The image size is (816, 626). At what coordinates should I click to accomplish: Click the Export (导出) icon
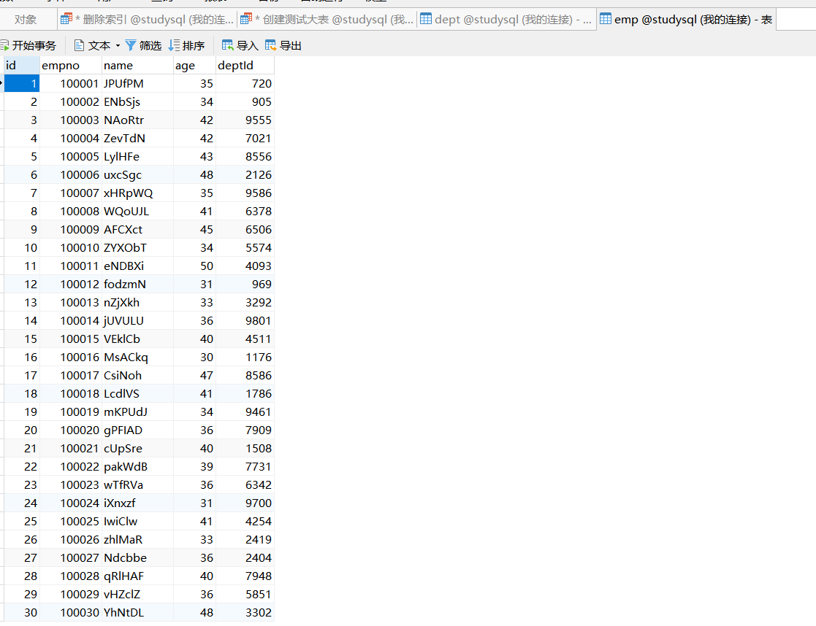270,46
